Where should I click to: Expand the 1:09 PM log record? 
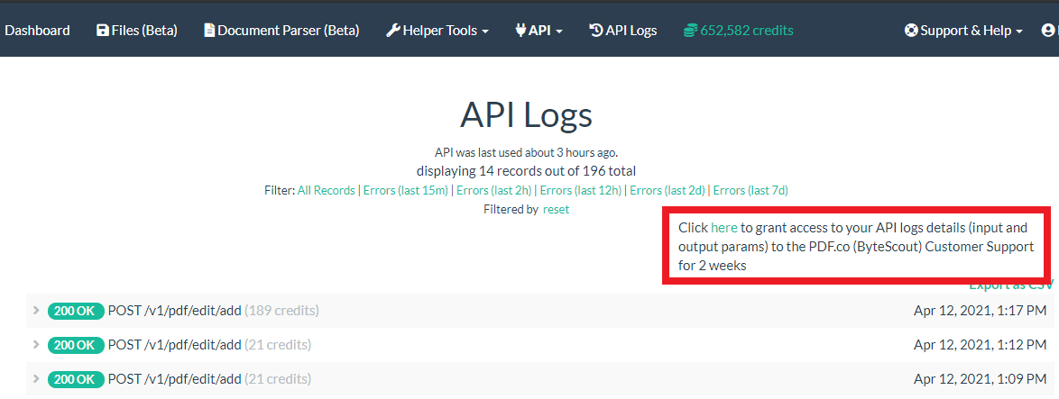[x=36, y=379]
